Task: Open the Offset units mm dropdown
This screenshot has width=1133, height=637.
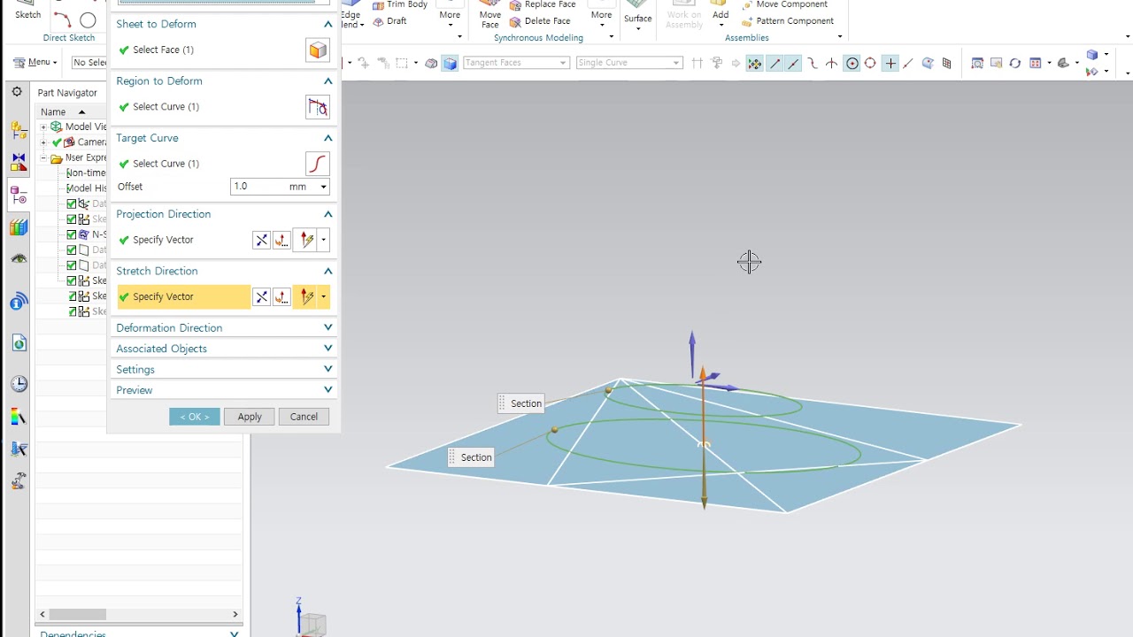Action: [307, 187]
